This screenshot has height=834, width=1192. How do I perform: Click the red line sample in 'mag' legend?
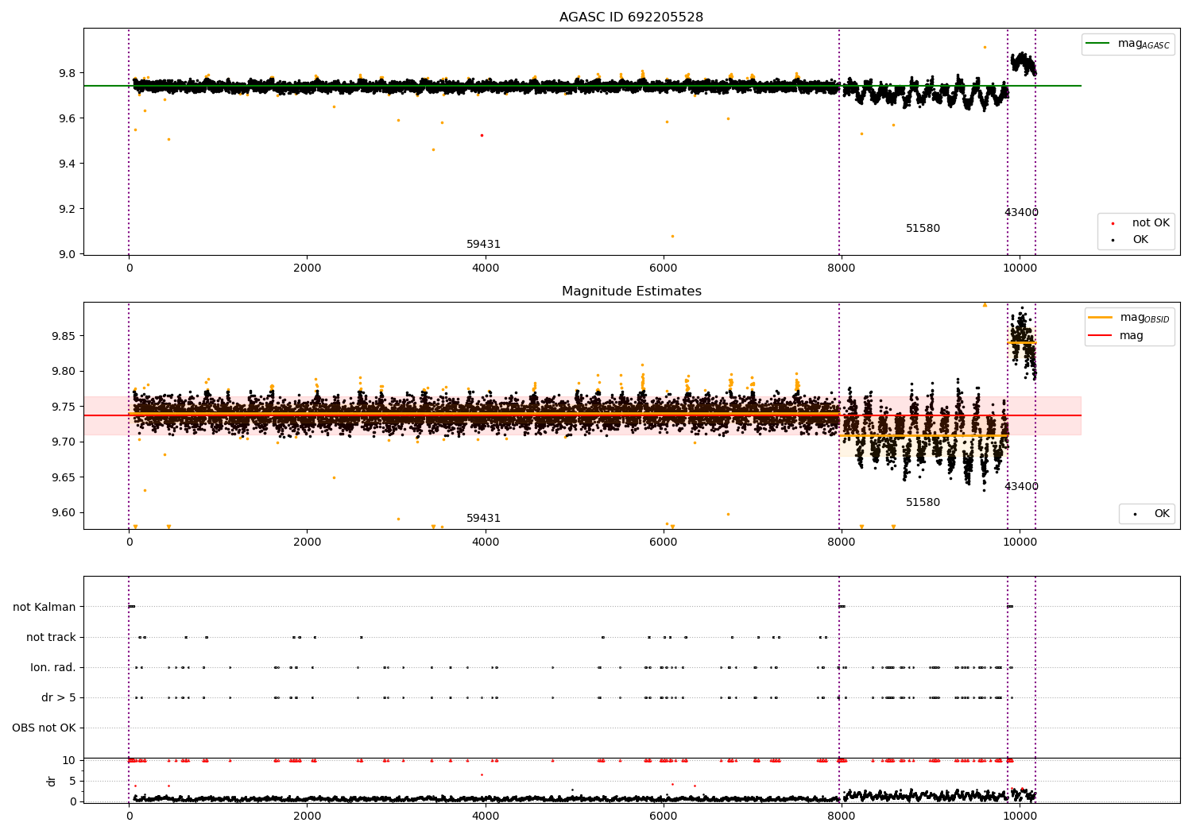[x=1100, y=335]
